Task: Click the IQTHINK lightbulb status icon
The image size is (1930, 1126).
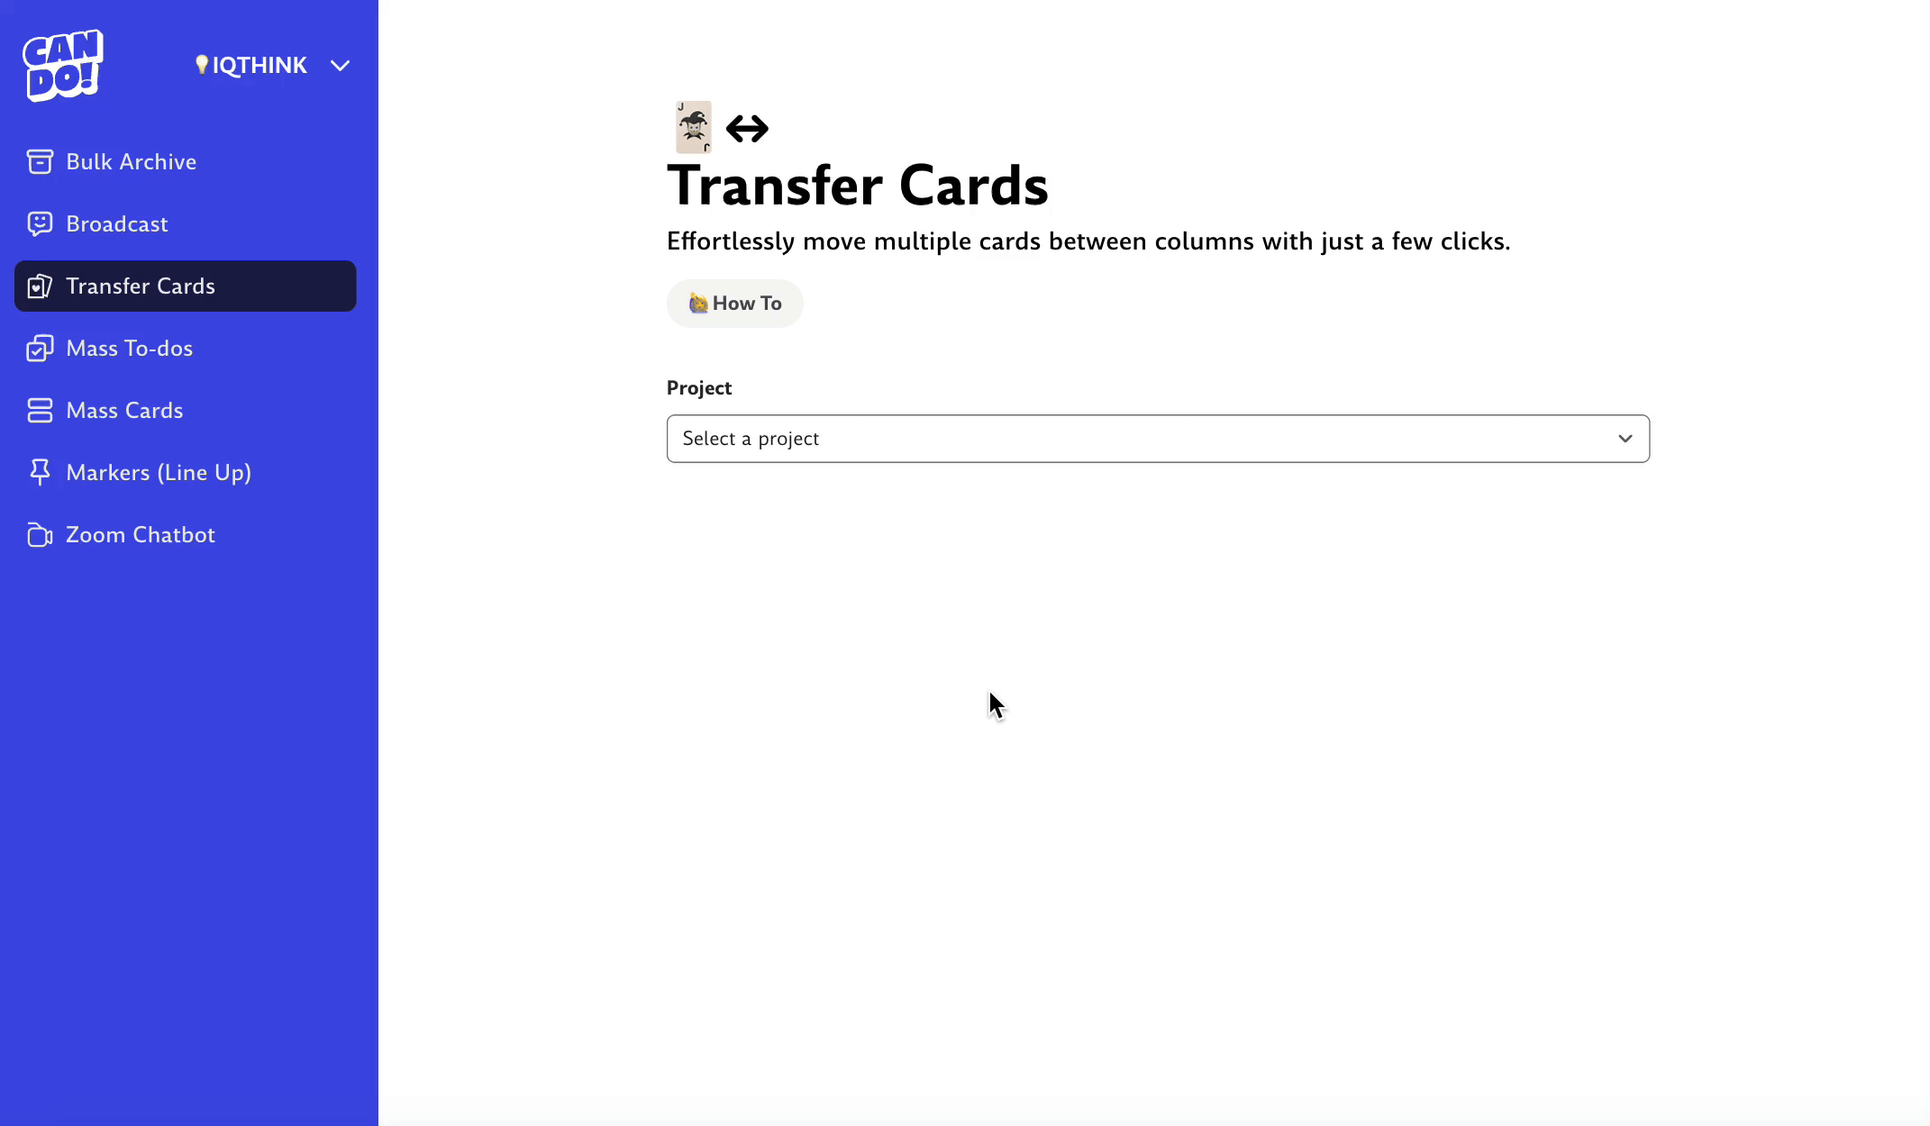Action: coord(203,64)
